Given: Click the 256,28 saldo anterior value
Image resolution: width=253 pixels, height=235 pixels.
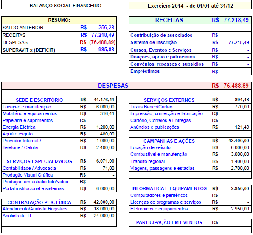Looking at the screenshot, I should tap(106, 28).
